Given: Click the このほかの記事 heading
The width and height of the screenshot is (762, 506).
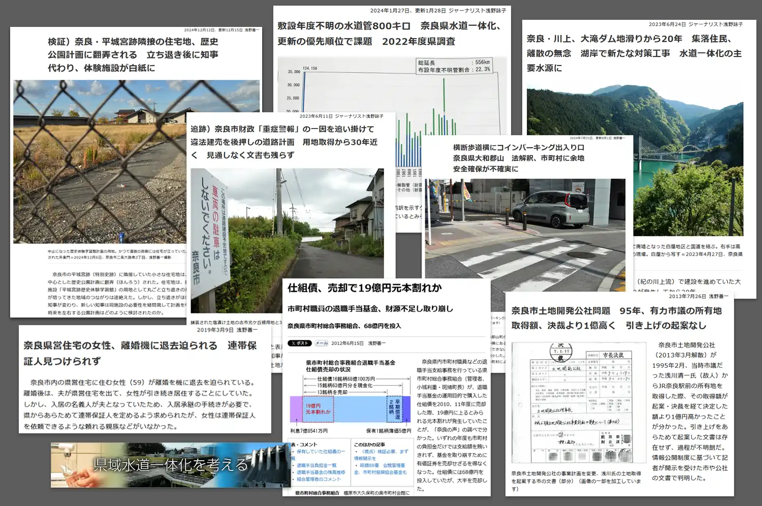Looking at the screenshot, I should point(369,445).
